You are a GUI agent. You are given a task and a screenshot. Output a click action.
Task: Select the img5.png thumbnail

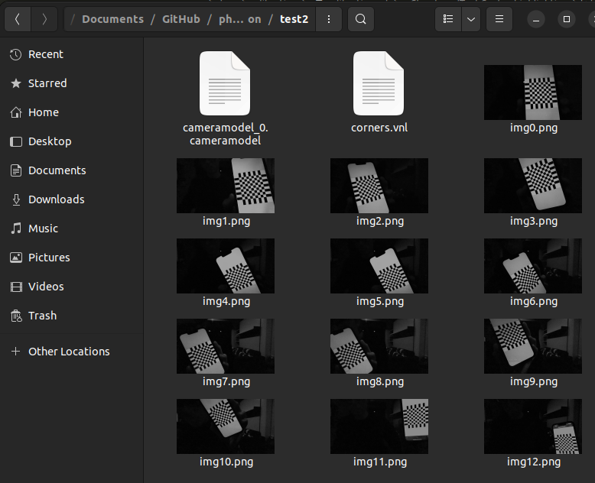(x=379, y=266)
